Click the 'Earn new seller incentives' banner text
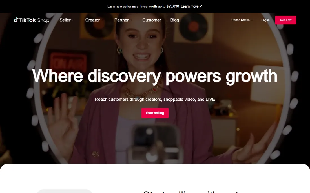 143,6
